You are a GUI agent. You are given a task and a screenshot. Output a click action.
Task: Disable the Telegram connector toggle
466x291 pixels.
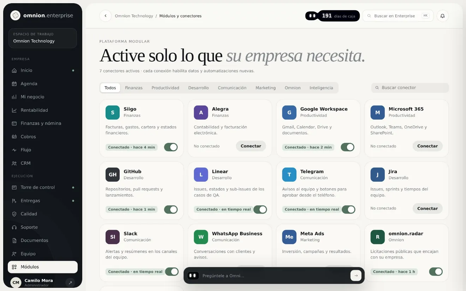coord(348,210)
